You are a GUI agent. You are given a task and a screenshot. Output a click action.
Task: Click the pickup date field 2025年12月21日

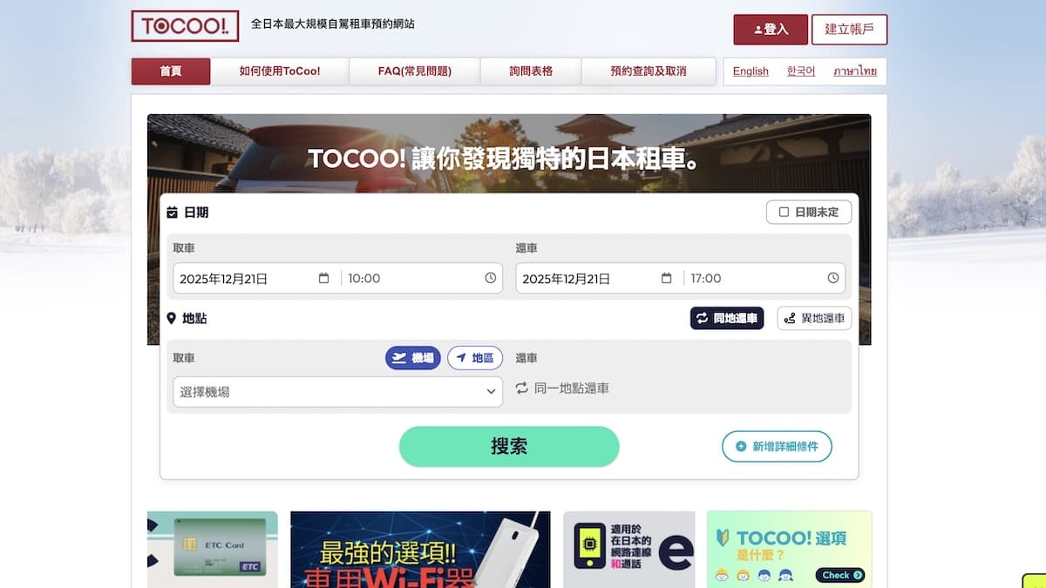tap(255, 278)
